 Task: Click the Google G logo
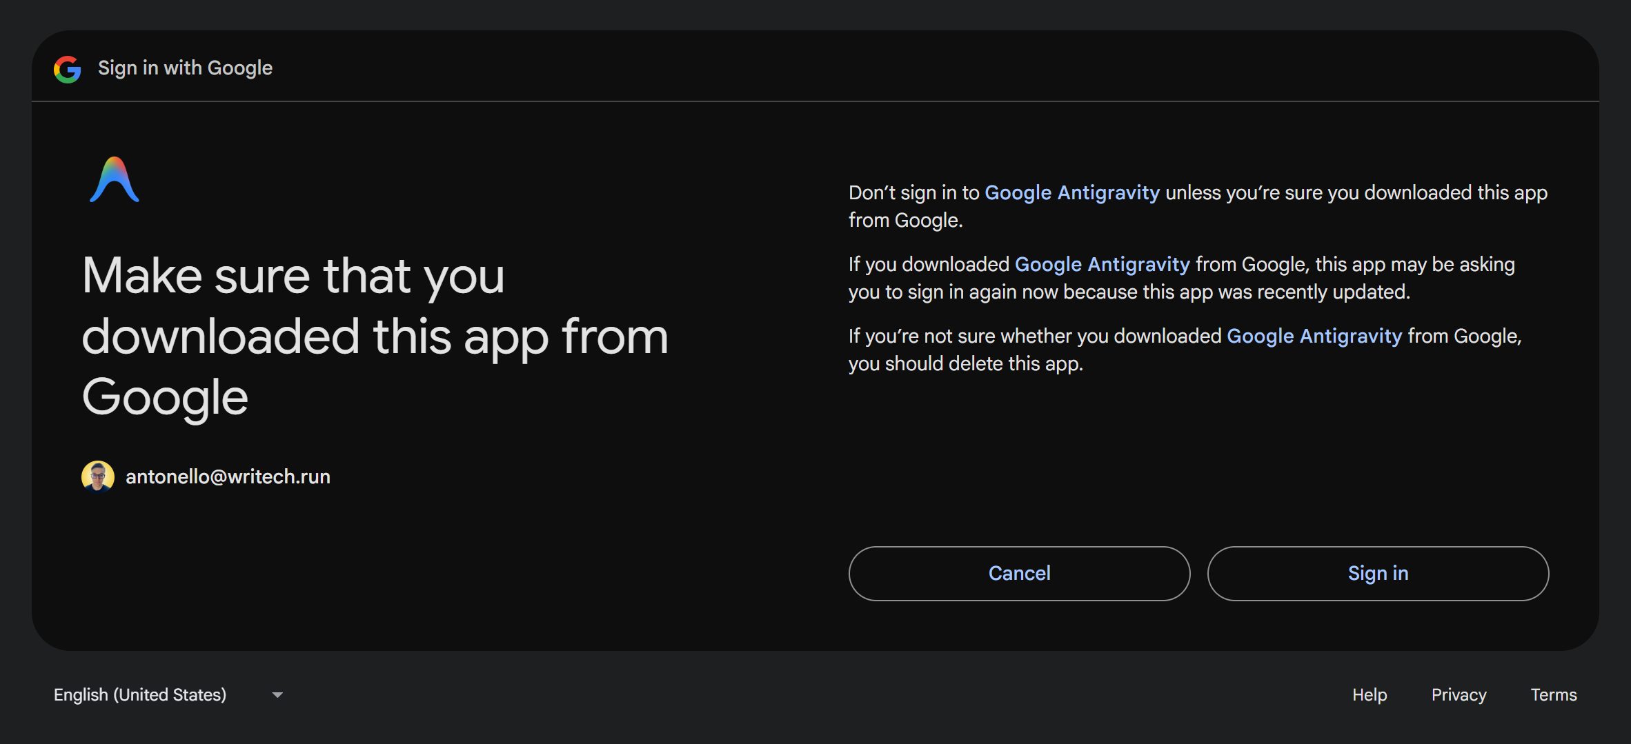click(x=68, y=69)
